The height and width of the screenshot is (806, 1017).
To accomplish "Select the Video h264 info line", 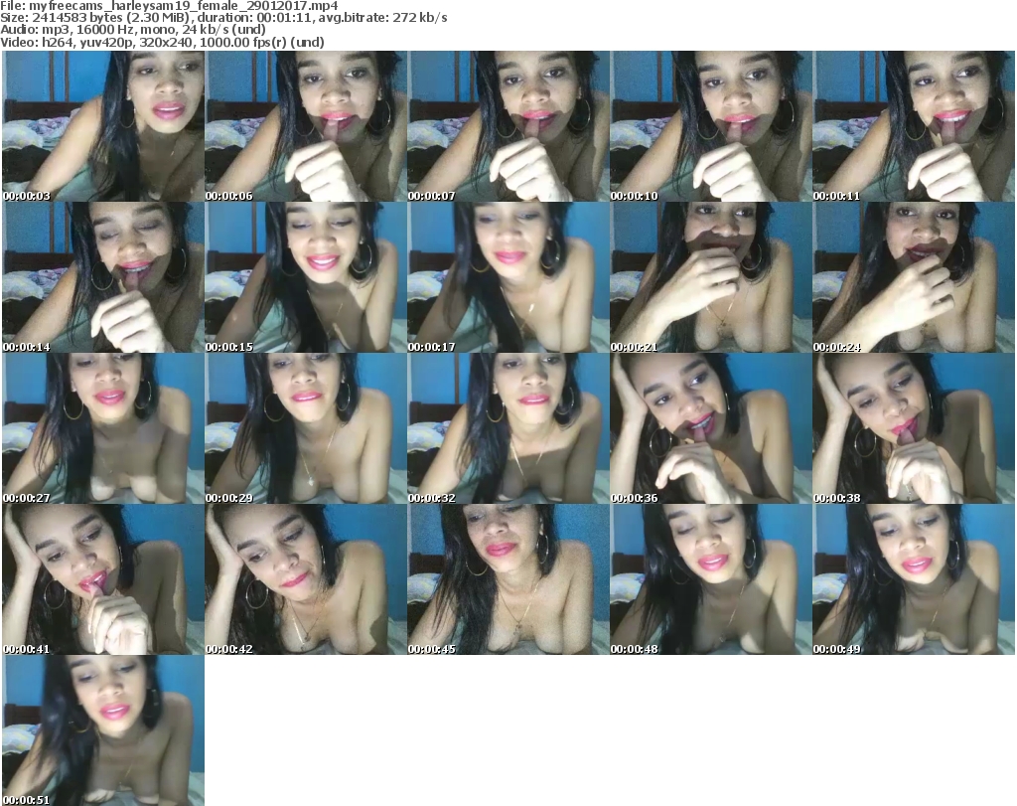I will coord(162,42).
